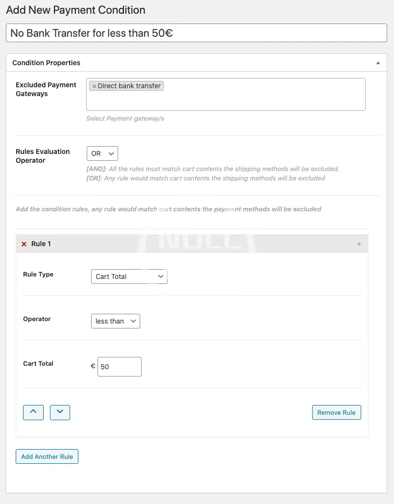Screen dimensions: 394x504
Task: Move Rule 1 up with arrow button
Action: 33,412
